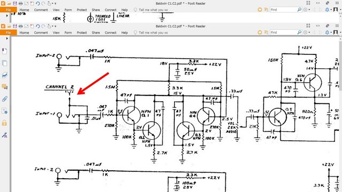This screenshot has height=192, width=342.
Task: Click the user account icon in lower window
Action: [336, 32]
